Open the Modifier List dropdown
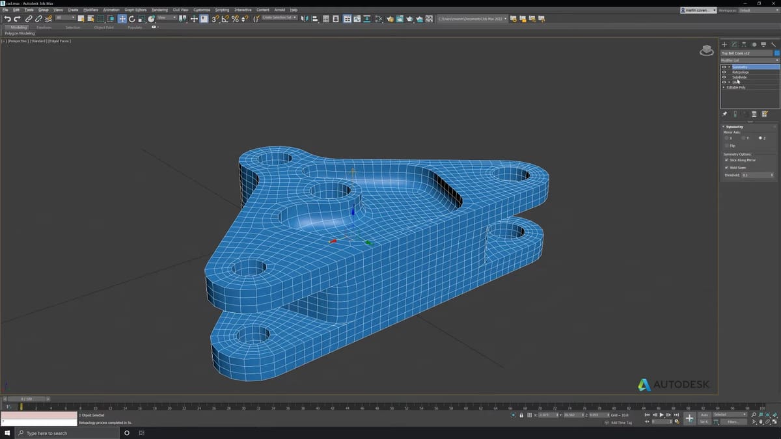The height and width of the screenshot is (439, 781). tap(749, 60)
